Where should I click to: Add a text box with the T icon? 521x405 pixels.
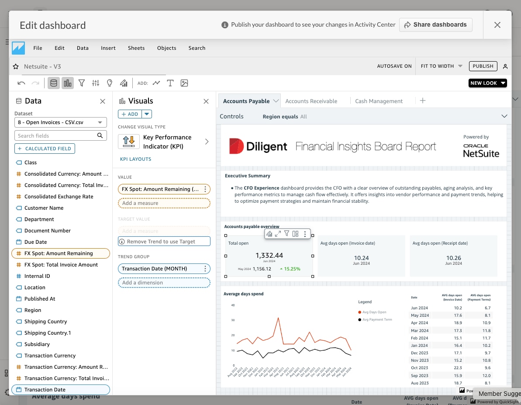coord(170,83)
